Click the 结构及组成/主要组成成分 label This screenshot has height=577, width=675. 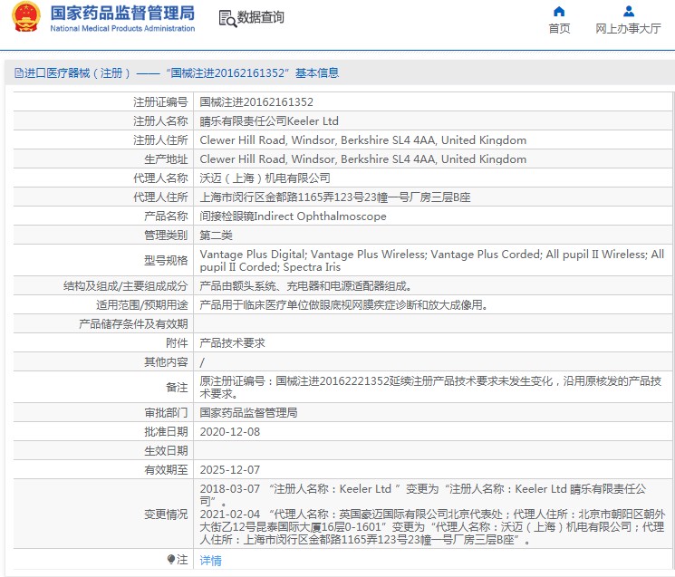126,285
